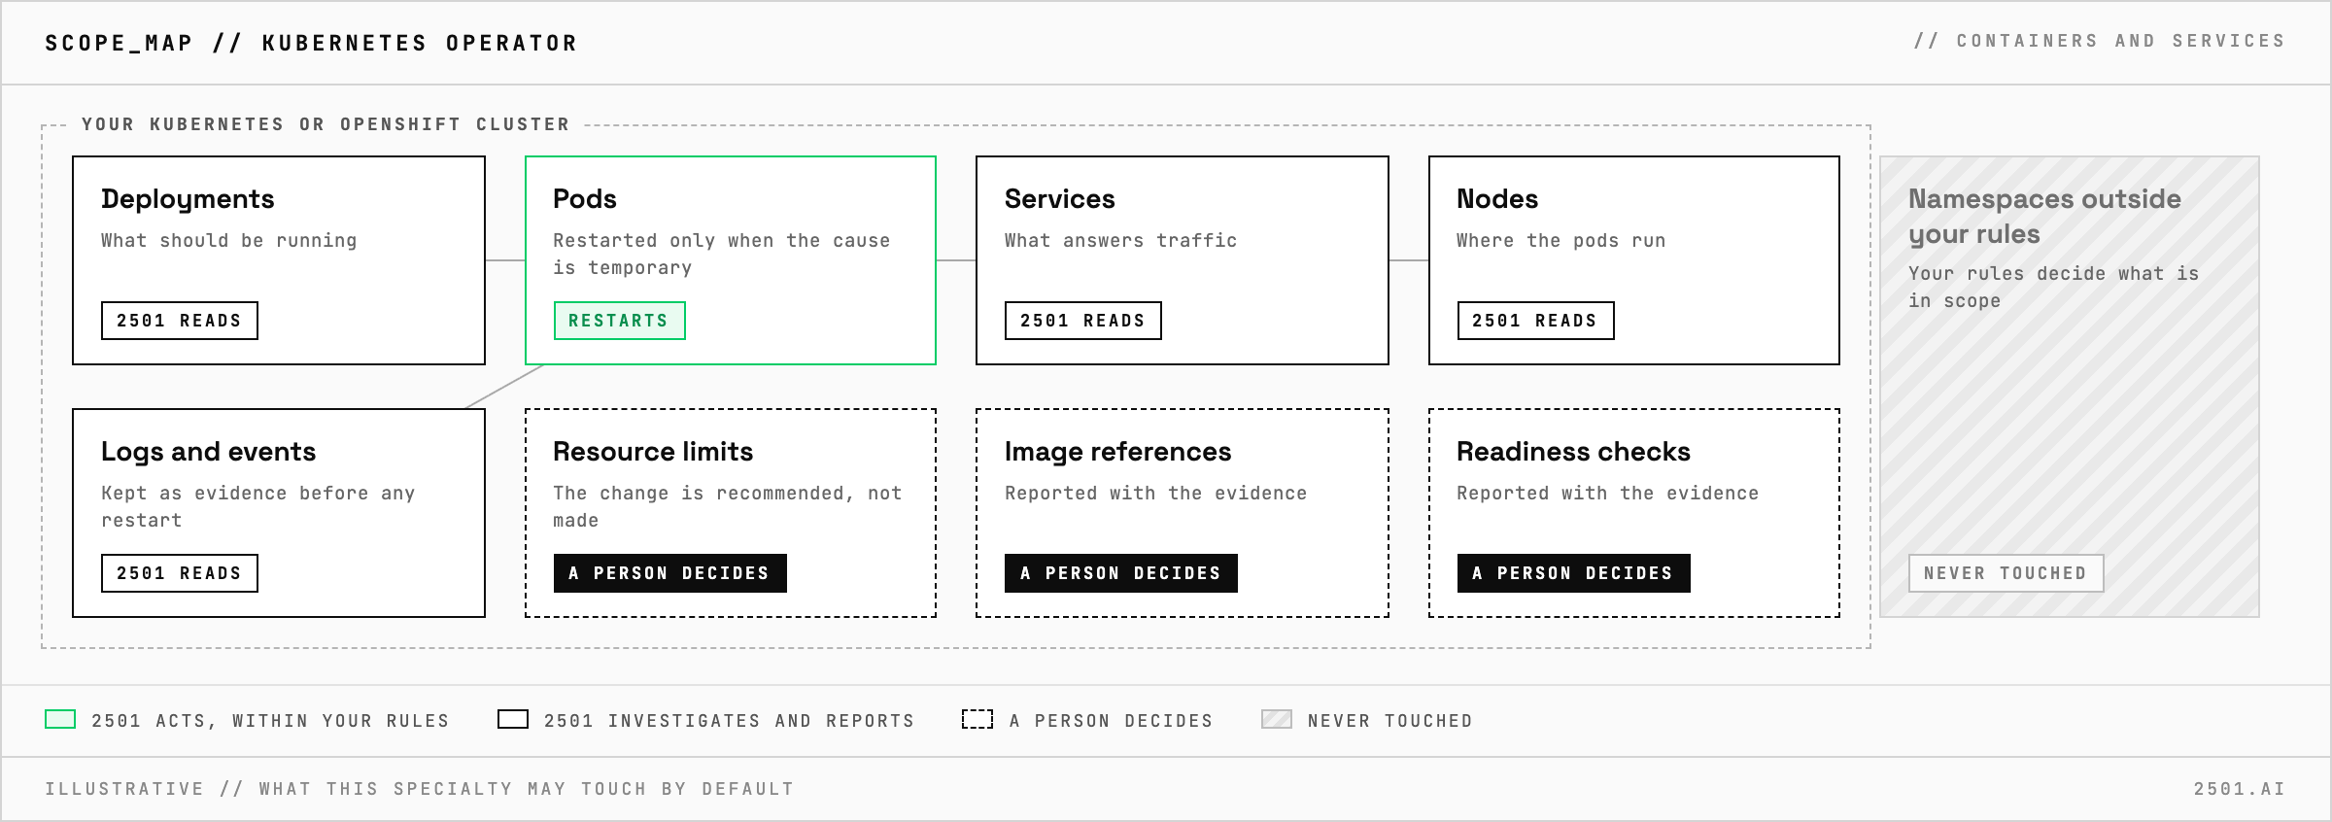The image size is (2332, 822).
Task: Click 'Restarted only when the cause is temporary' text
Action: (x=722, y=254)
